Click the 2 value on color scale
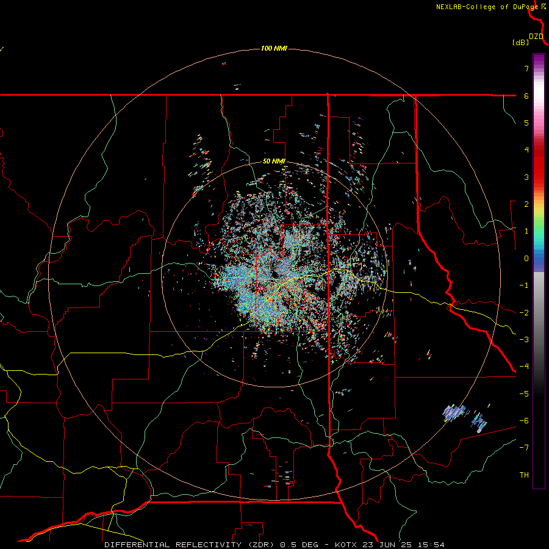 (526, 204)
